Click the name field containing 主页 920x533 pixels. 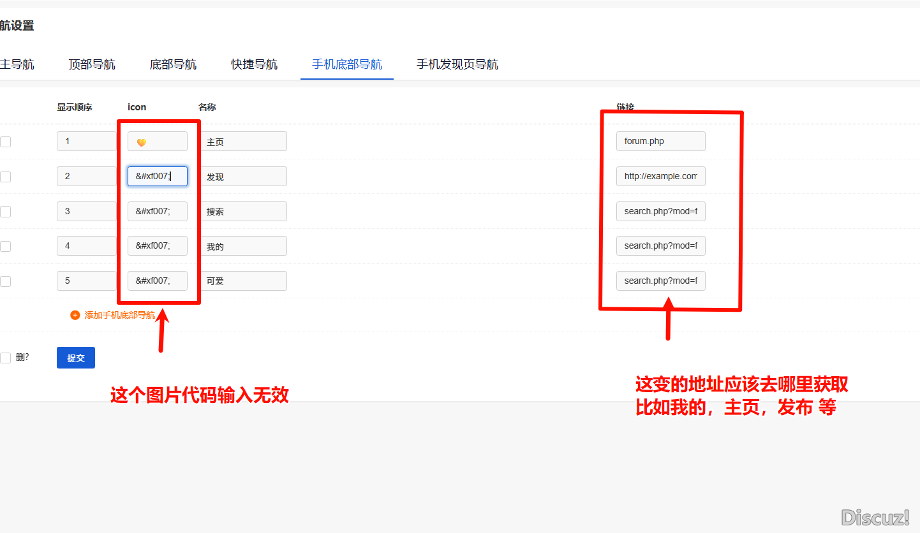[242, 142]
